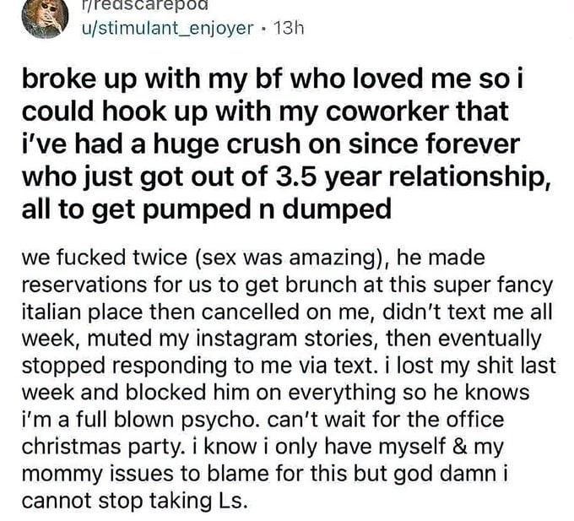Viewport: 574px width, 521px height.
Task: Click the body text's first line ending "he made"
Action: pos(253,258)
